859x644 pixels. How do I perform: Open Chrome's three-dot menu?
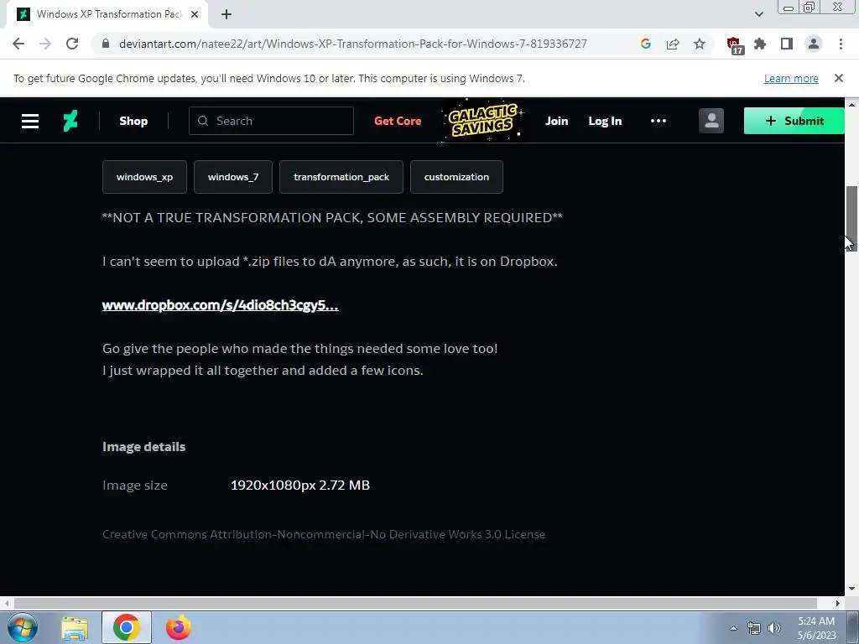click(841, 44)
